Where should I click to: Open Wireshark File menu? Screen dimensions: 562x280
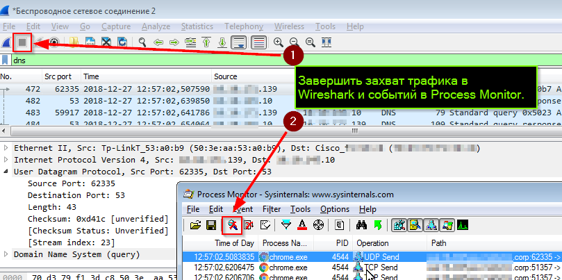point(9,26)
